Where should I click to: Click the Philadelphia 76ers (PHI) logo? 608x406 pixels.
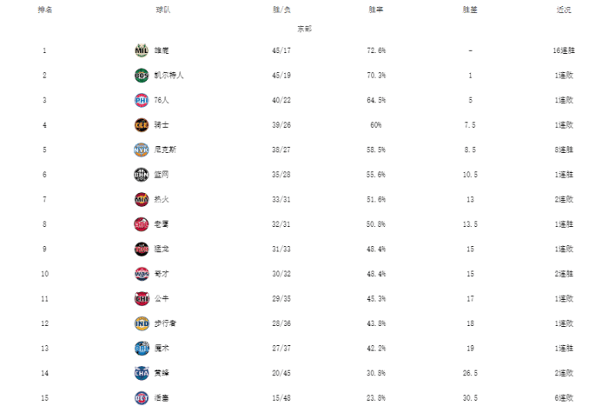pos(142,100)
